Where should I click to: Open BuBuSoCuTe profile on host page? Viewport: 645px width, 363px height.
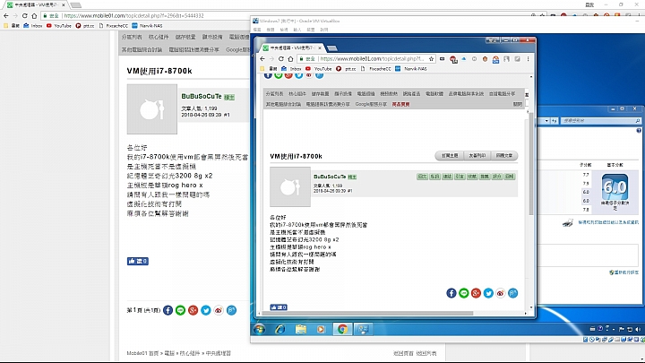pyautogui.click(x=202, y=96)
